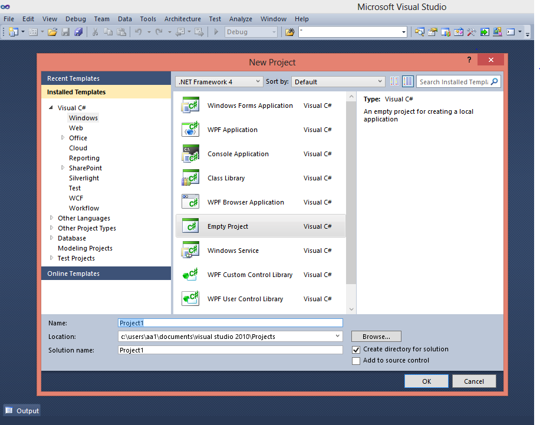The width and height of the screenshot is (540, 425).
Task: Expand the SharePoint tree node
Action: [62, 167]
